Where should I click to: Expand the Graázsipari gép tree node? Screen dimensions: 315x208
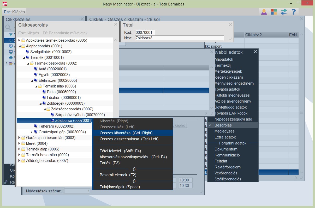tap(32, 132)
